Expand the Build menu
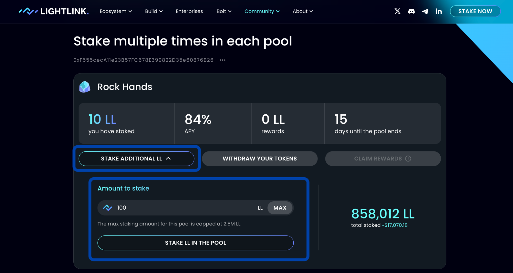The height and width of the screenshot is (273, 513). pyautogui.click(x=154, y=11)
